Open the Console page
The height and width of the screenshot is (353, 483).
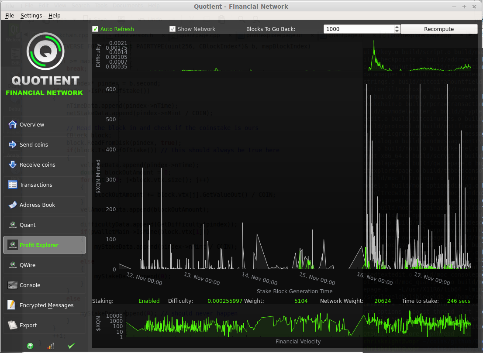tap(45, 285)
